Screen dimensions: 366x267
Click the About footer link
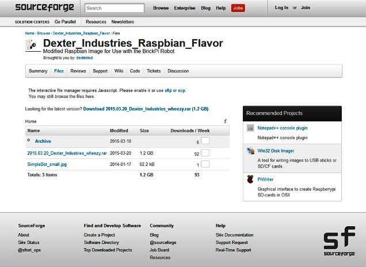(x=24, y=235)
